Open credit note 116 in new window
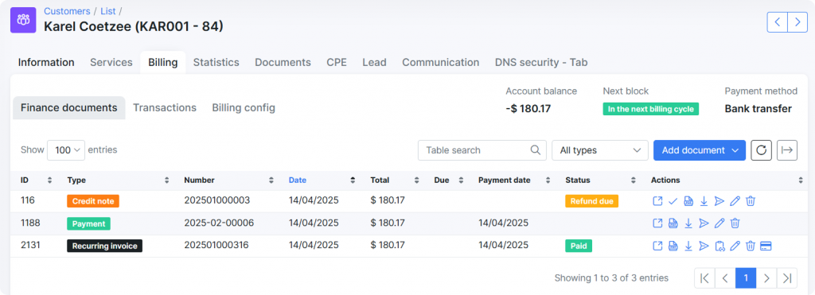This screenshot has height=295, width=815. 657,201
